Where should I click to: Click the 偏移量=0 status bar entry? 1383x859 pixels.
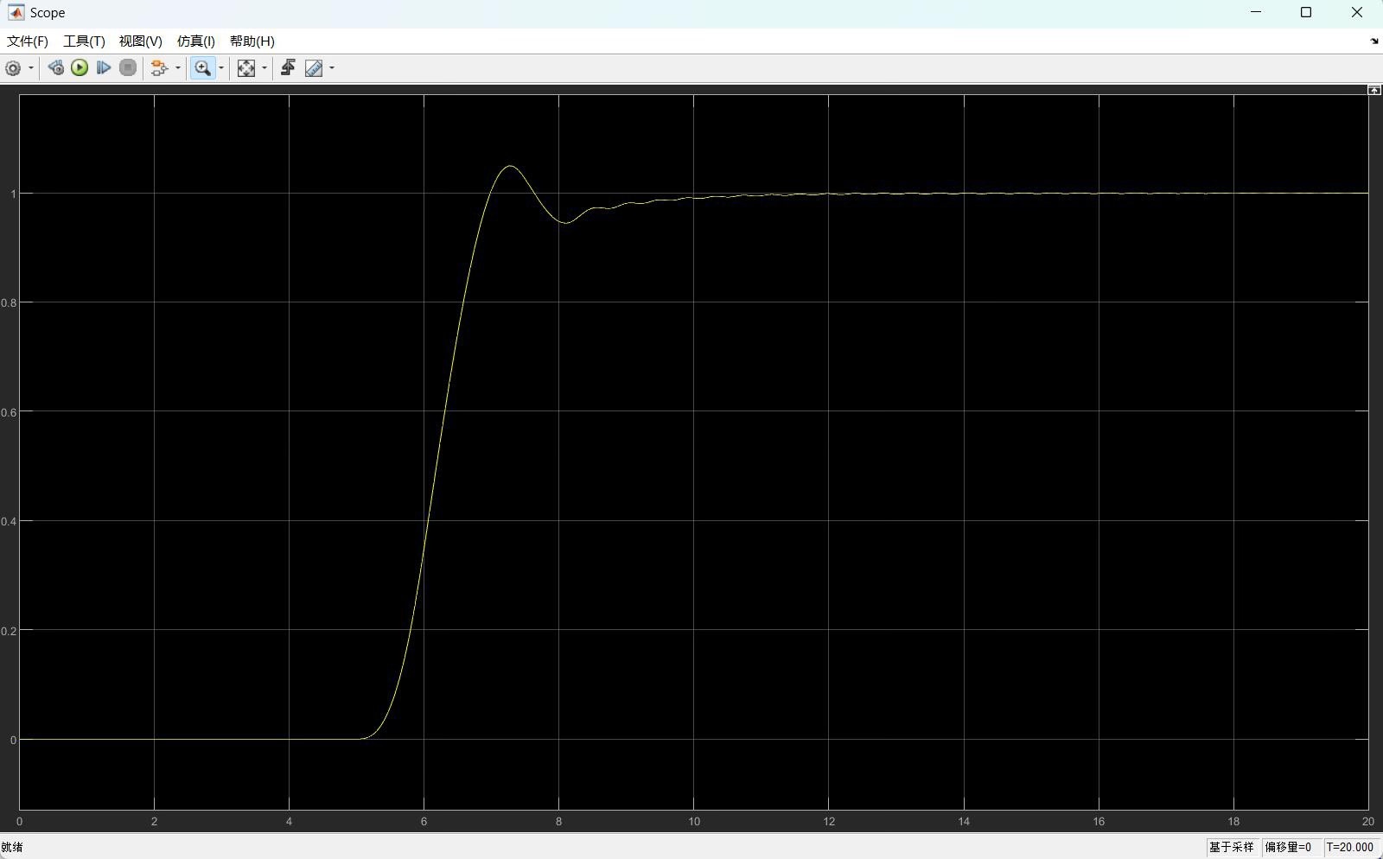click(x=1288, y=848)
